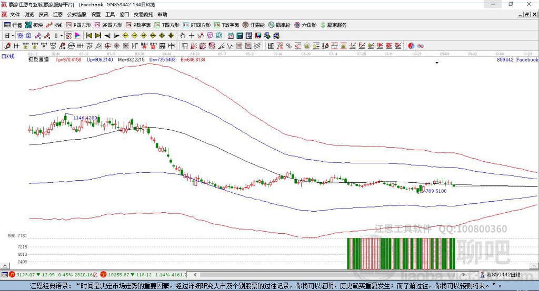Jump to first bar icon
This screenshot has width=539, height=291.
88,36
